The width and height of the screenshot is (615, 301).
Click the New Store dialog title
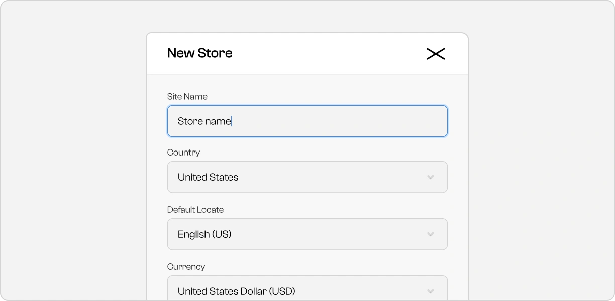199,53
